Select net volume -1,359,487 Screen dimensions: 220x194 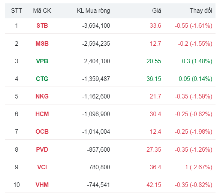point(96,79)
